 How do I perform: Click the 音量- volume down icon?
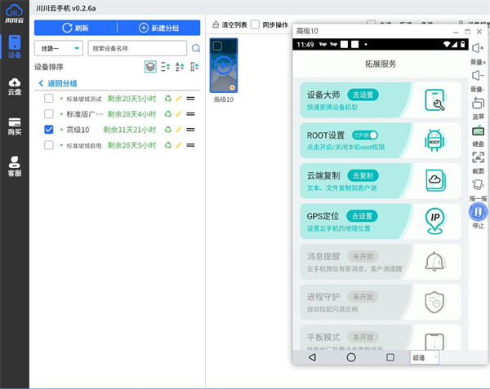478,76
